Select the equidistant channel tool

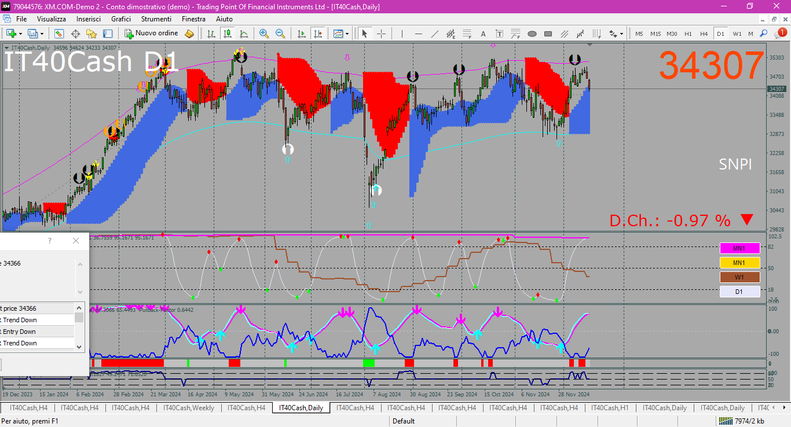pos(451,34)
